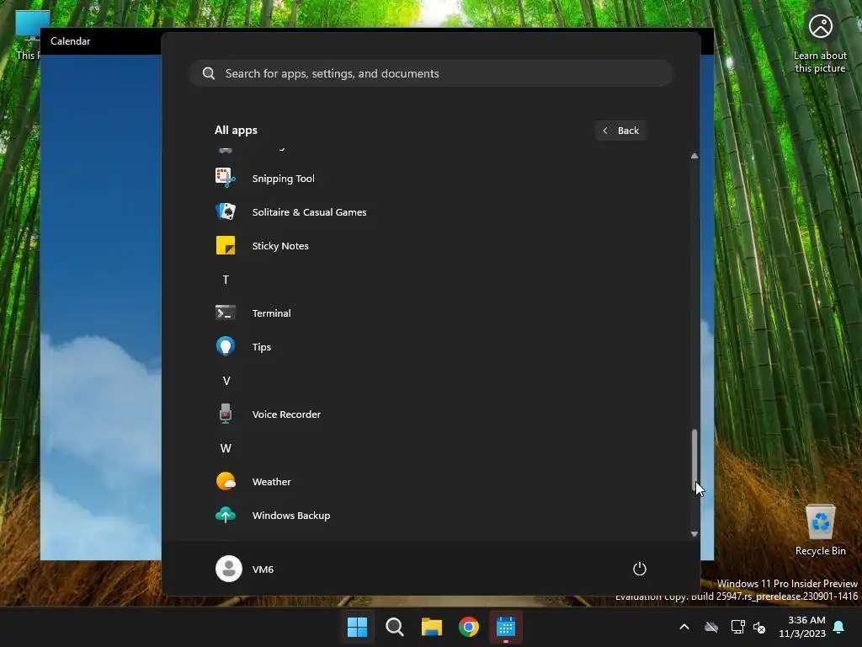862x647 pixels.
Task: Click the scrollbar down arrow
Action: [694, 533]
